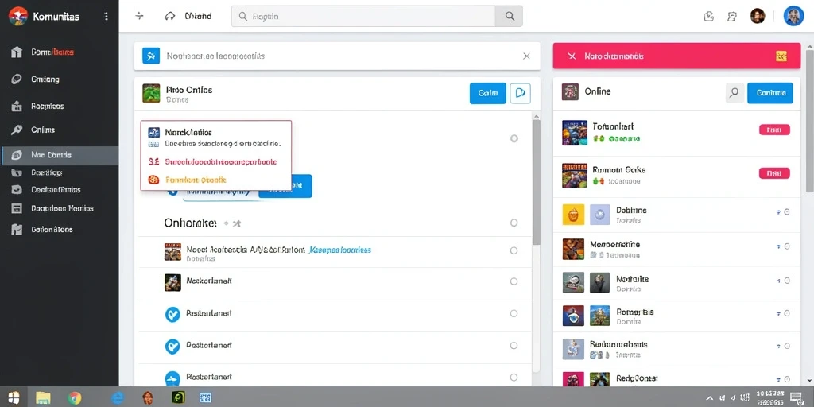Click the search icon in the Online panel

(734, 93)
